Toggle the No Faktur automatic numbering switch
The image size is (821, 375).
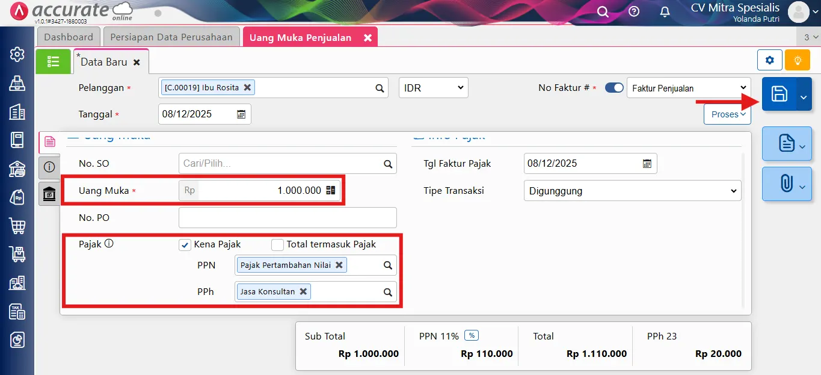[x=614, y=88]
